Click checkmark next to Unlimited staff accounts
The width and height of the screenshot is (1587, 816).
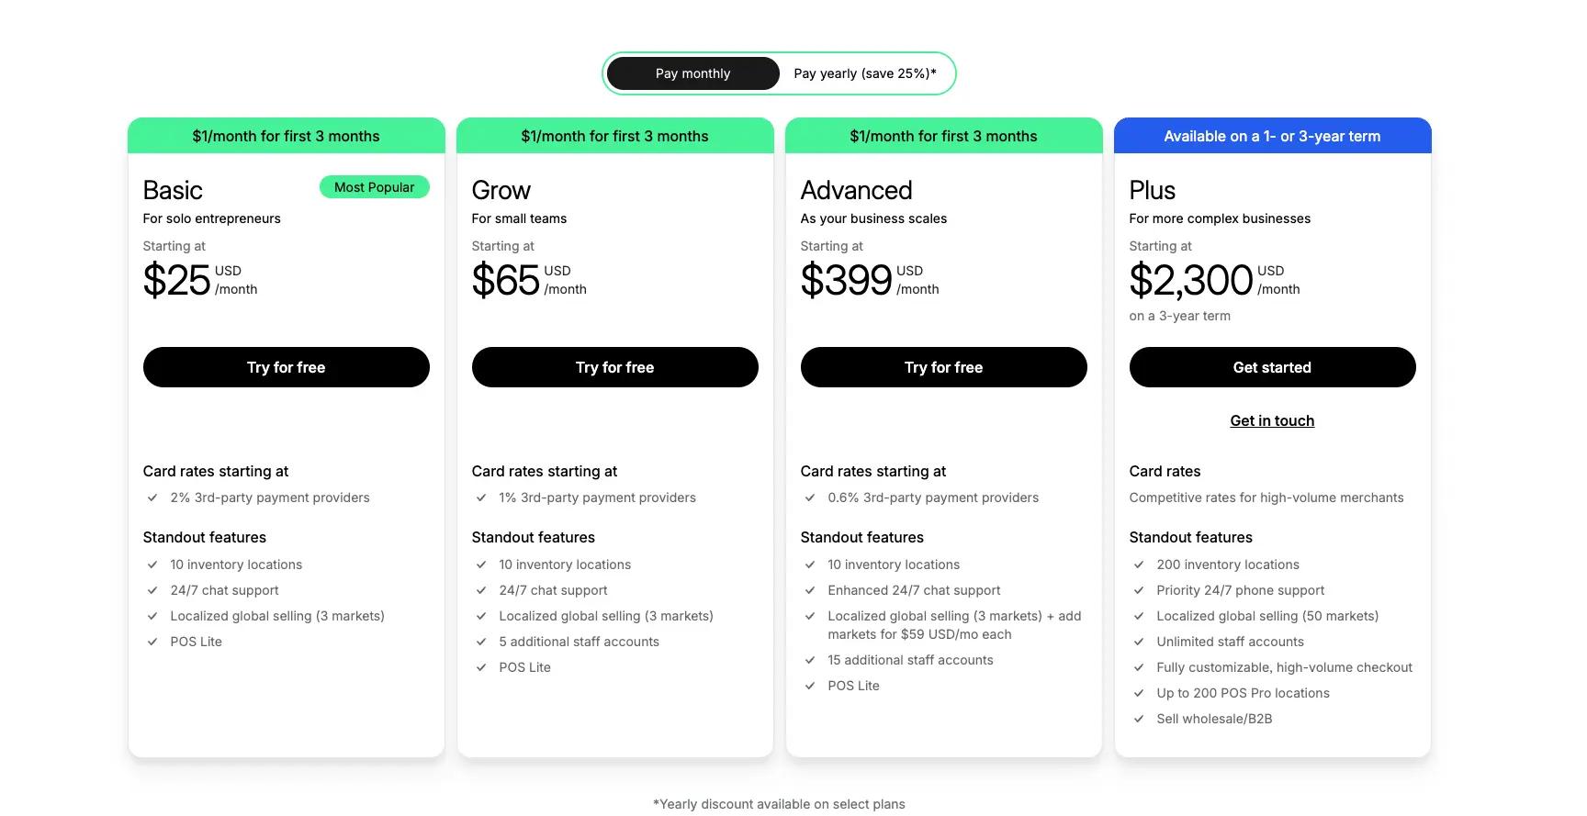1139,642
